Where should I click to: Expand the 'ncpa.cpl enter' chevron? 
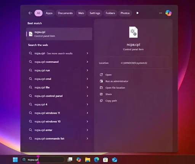pos(87,130)
